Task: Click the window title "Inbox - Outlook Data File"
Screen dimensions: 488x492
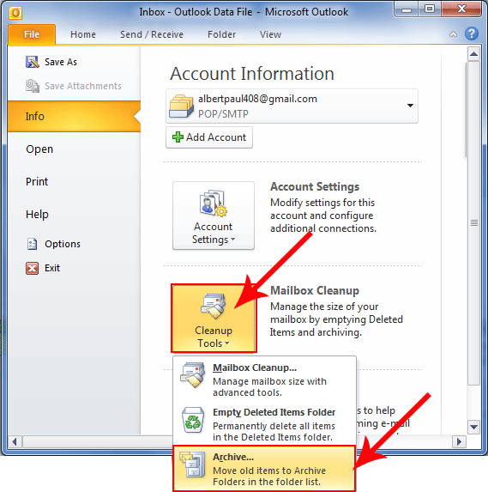Action: coord(196,12)
